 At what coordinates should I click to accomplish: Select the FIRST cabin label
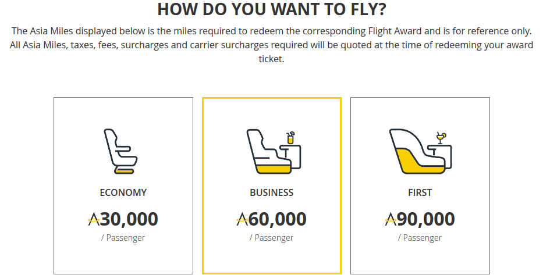tap(420, 192)
